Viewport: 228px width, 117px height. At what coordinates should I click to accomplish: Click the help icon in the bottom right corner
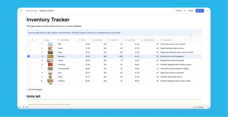[x=208, y=107]
